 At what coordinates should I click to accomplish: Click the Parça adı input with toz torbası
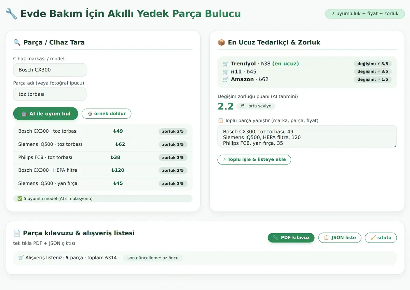50,94
